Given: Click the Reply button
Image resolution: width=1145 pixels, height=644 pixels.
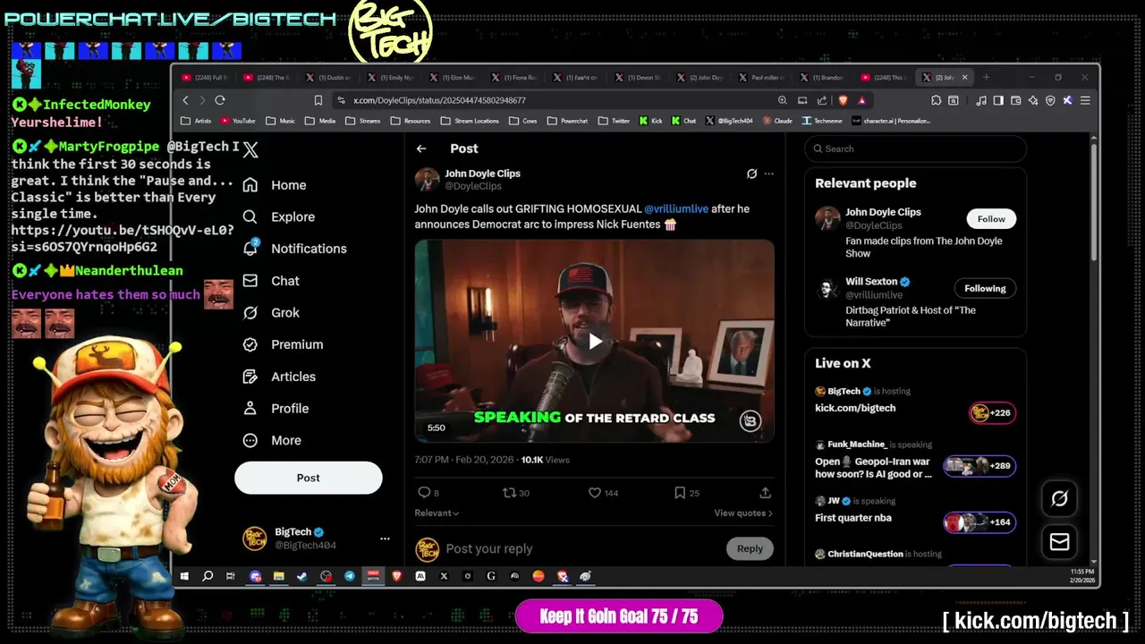Looking at the screenshot, I should pyautogui.click(x=750, y=548).
